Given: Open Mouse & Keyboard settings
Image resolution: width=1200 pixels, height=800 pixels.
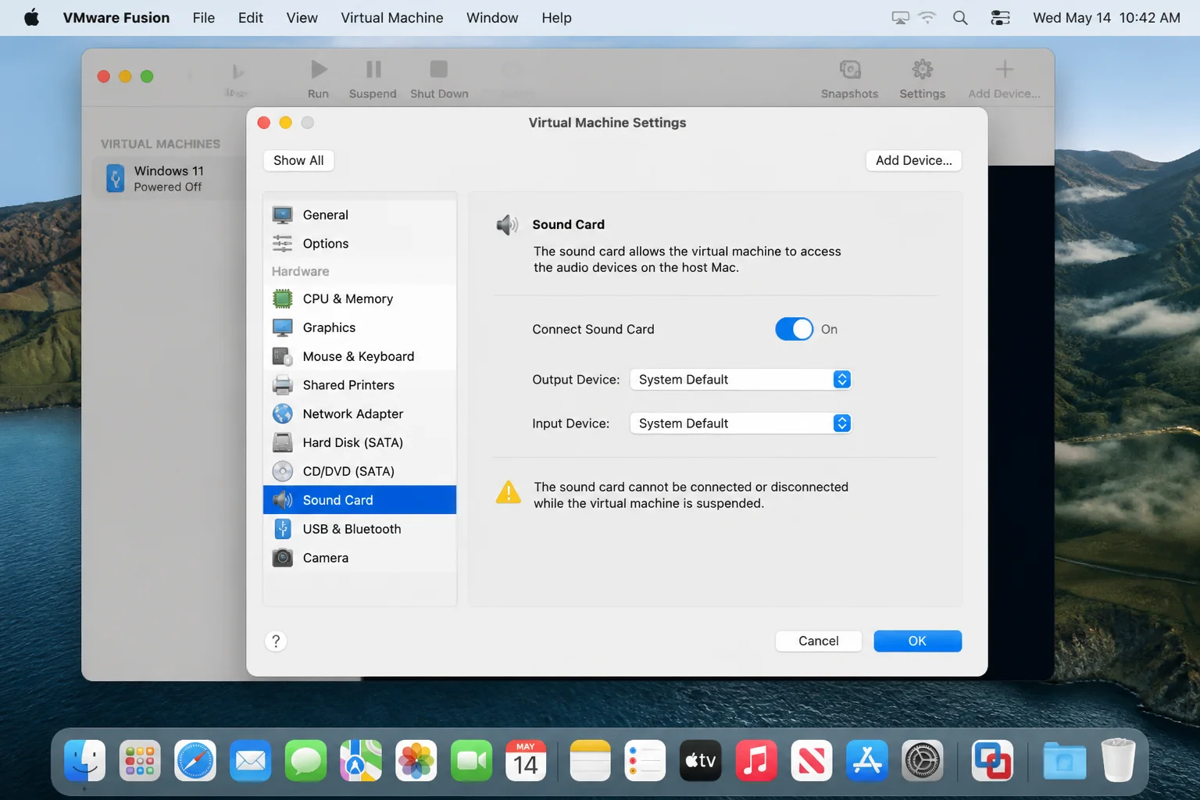Looking at the screenshot, I should tap(359, 356).
